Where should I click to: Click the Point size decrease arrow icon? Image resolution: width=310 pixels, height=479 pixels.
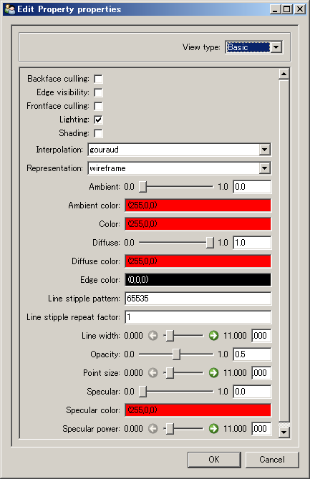(153, 373)
